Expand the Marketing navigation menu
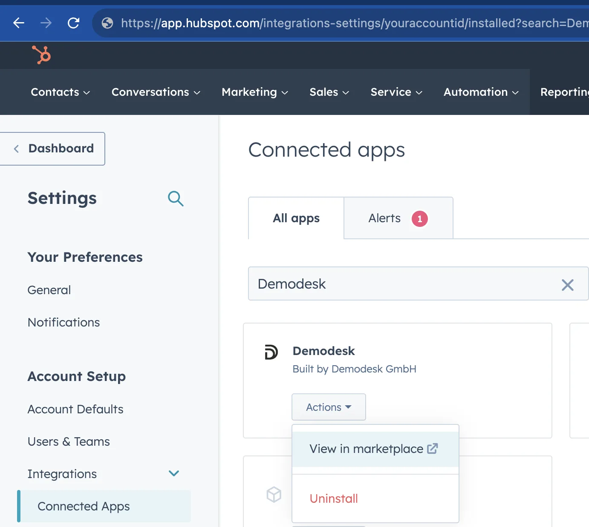 255,92
